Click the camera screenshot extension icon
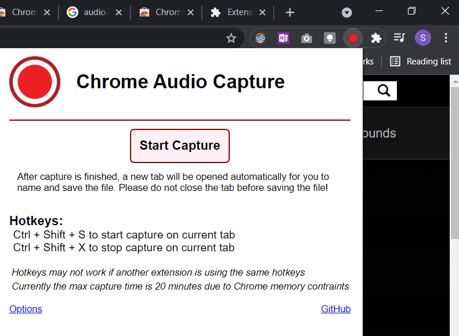 tap(306, 38)
